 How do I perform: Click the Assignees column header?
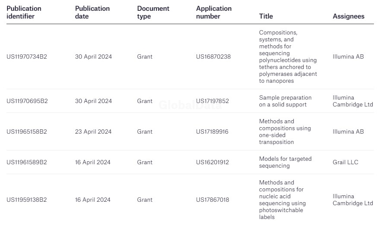(x=348, y=16)
